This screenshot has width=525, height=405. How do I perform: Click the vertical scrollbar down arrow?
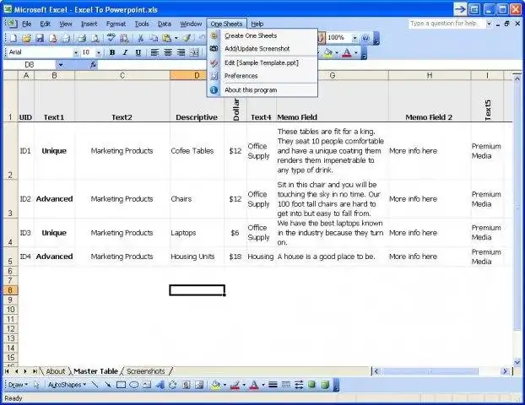517,362
